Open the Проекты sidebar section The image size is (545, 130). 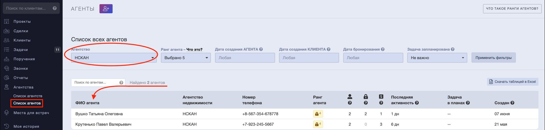[22, 22]
